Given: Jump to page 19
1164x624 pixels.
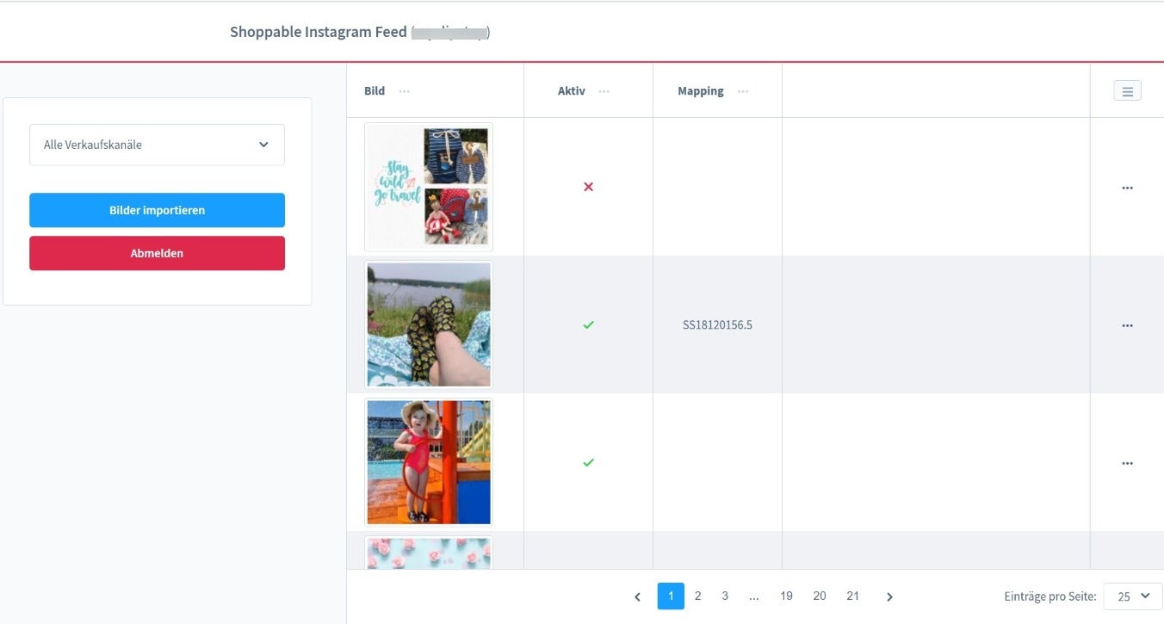Looking at the screenshot, I should click(786, 596).
